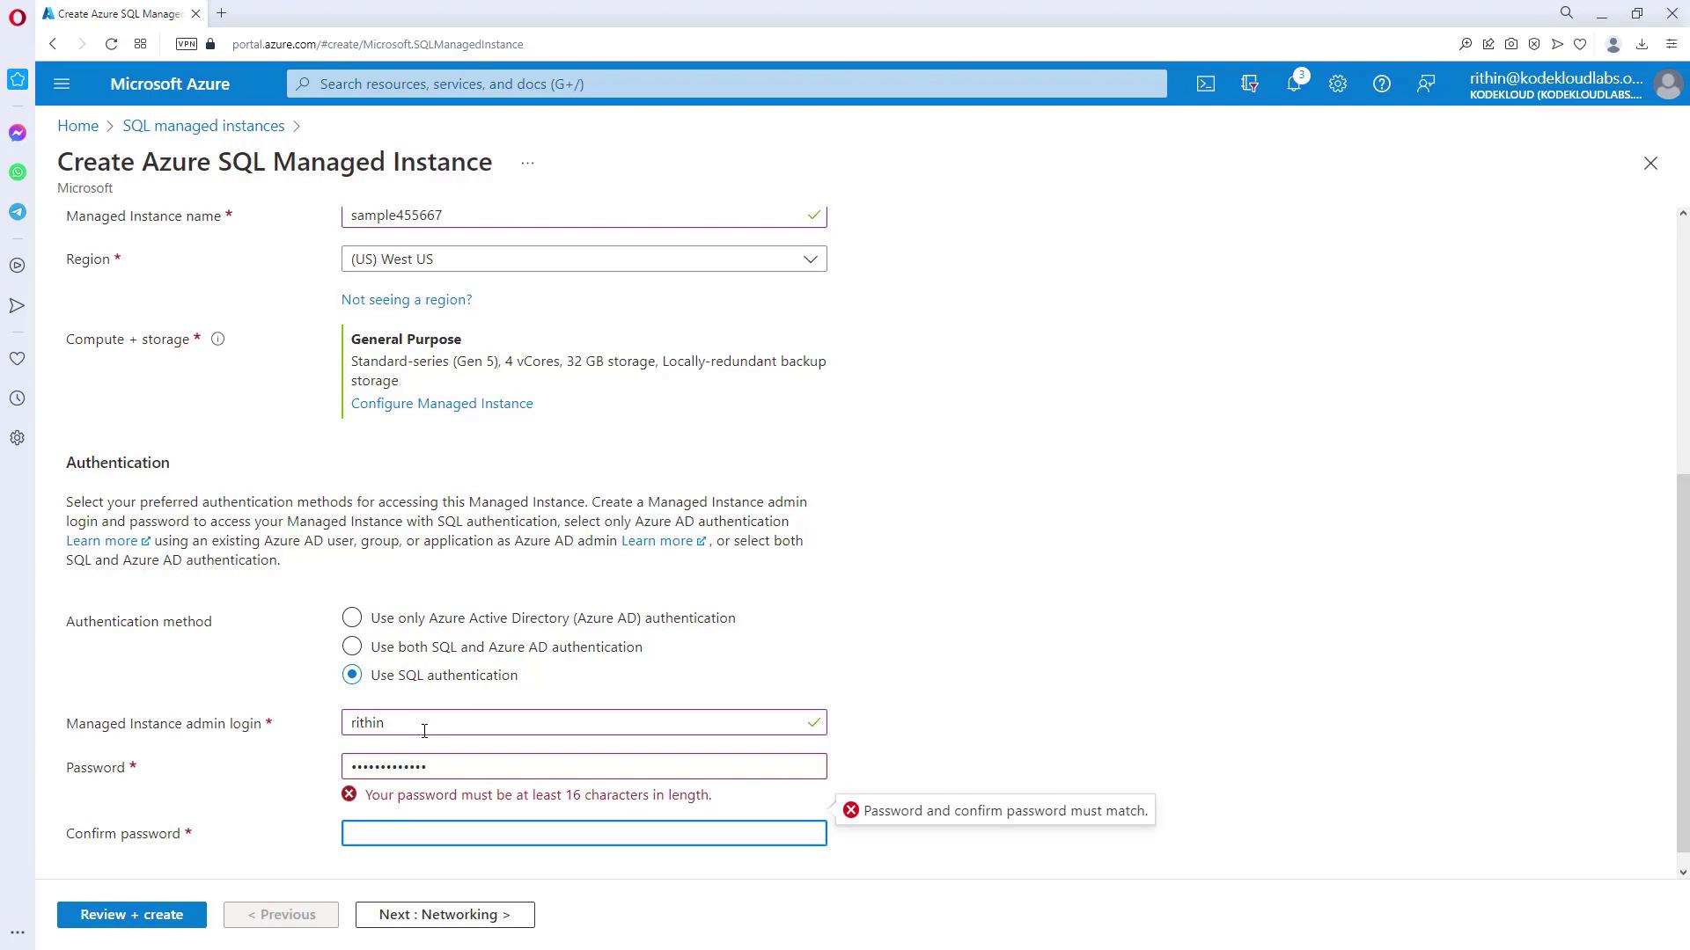Open Azure notifications bell
This screenshot has width=1690, height=950.
[1293, 84]
